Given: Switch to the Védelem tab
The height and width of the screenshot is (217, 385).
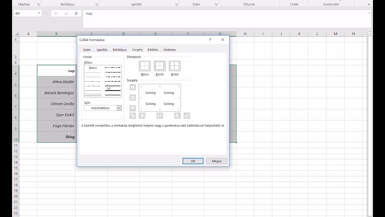Looking at the screenshot, I should tap(169, 50).
